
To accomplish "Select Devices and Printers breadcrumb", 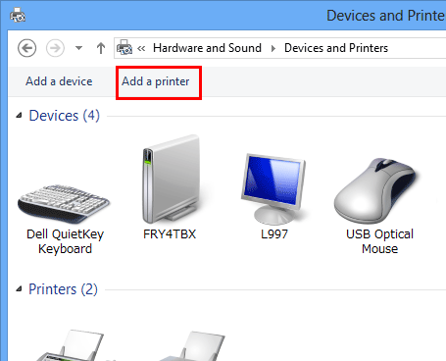I will coord(336,48).
